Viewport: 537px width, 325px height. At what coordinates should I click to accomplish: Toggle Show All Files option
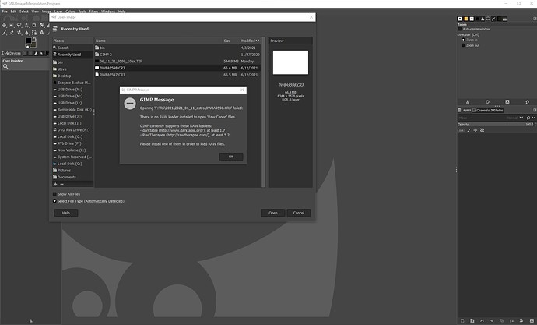(54, 194)
